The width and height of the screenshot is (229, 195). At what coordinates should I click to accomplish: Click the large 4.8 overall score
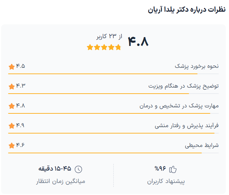pyautogui.click(x=138, y=42)
